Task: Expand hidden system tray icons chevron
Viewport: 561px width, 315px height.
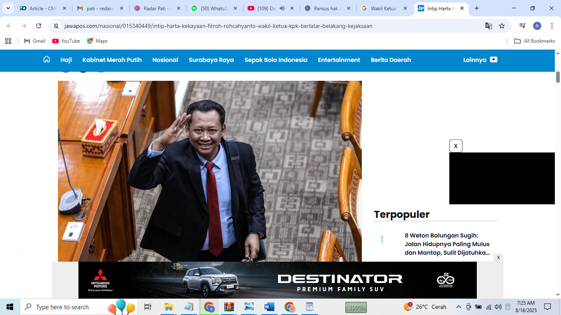Action: [459, 307]
